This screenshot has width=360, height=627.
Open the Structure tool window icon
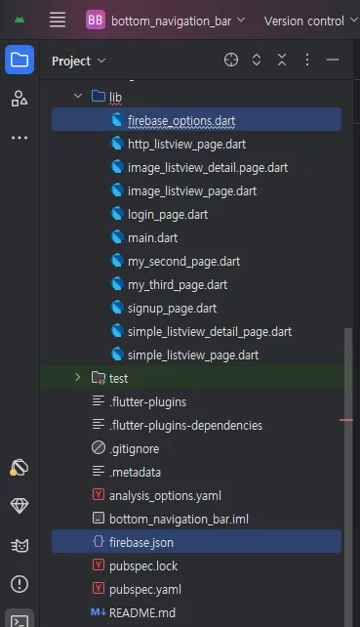[x=20, y=99]
